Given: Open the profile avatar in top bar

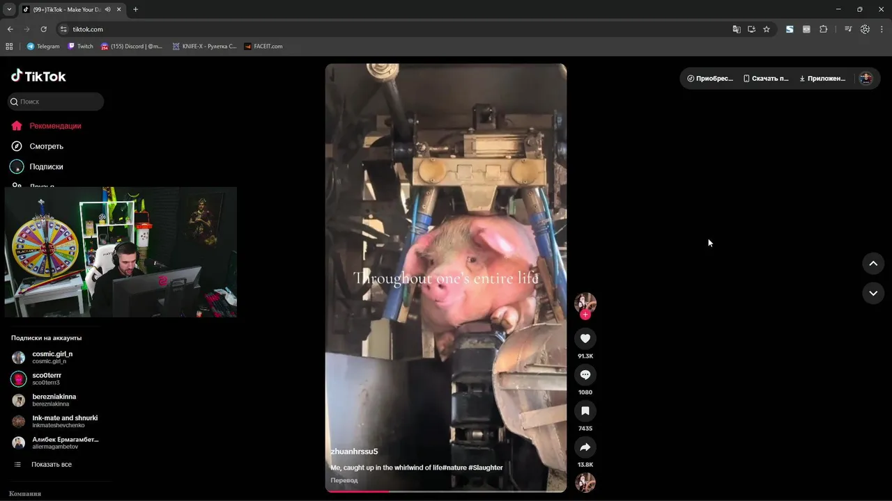Looking at the screenshot, I should (866, 79).
